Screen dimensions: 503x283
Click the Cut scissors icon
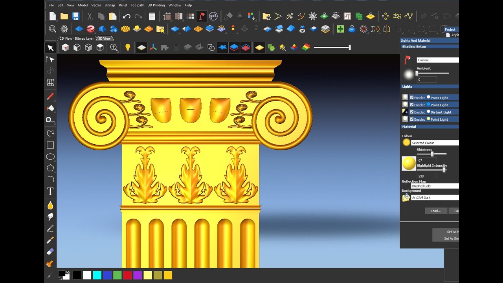pos(90,16)
